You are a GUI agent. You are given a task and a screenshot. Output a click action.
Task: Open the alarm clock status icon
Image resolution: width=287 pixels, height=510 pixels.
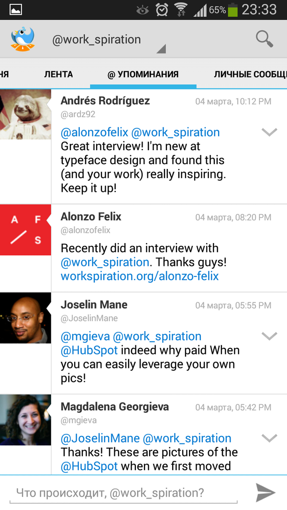(x=162, y=10)
